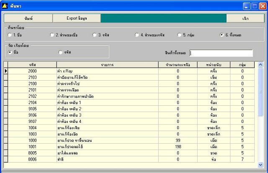
Task: Click the เลิก cancel button
Action: (x=245, y=18)
